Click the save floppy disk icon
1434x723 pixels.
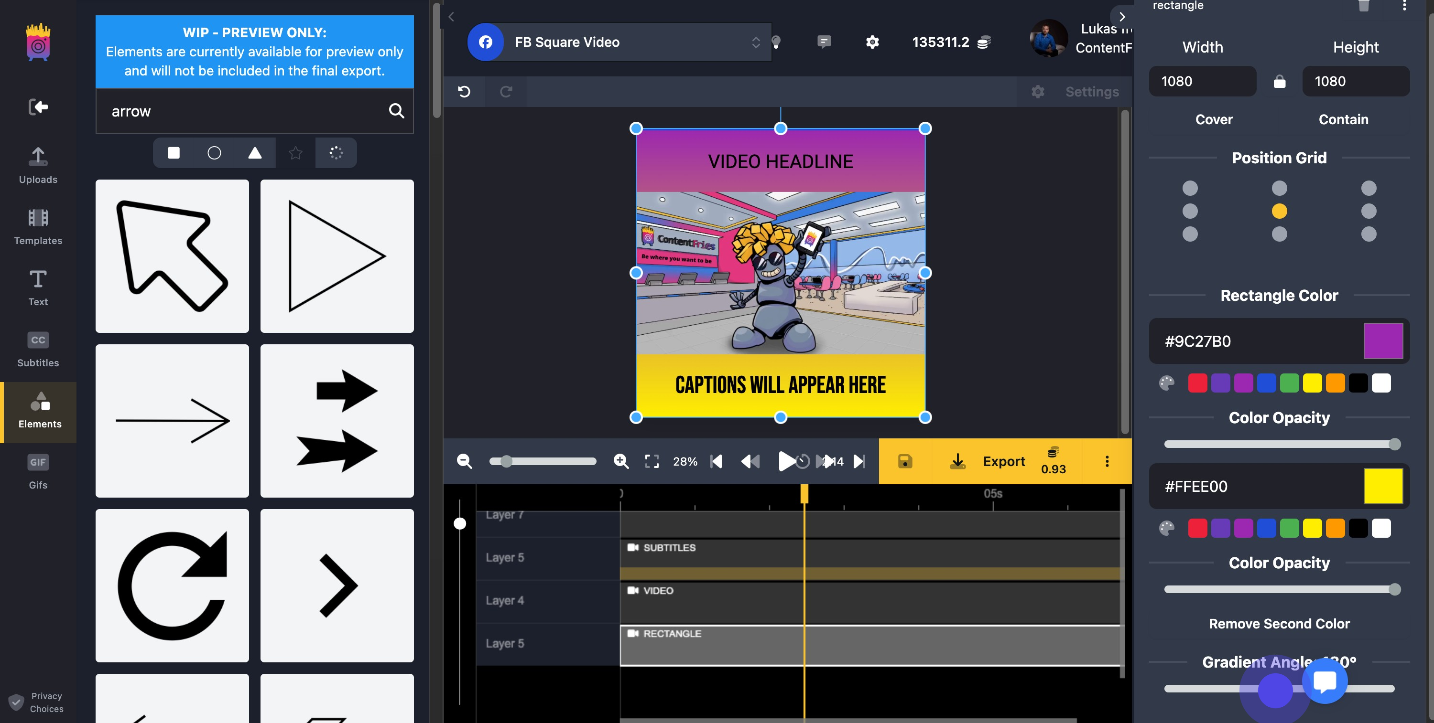click(x=904, y=461)
